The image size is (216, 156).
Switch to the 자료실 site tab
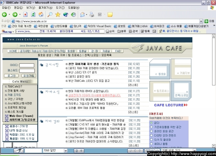click(x=106, y=51)
